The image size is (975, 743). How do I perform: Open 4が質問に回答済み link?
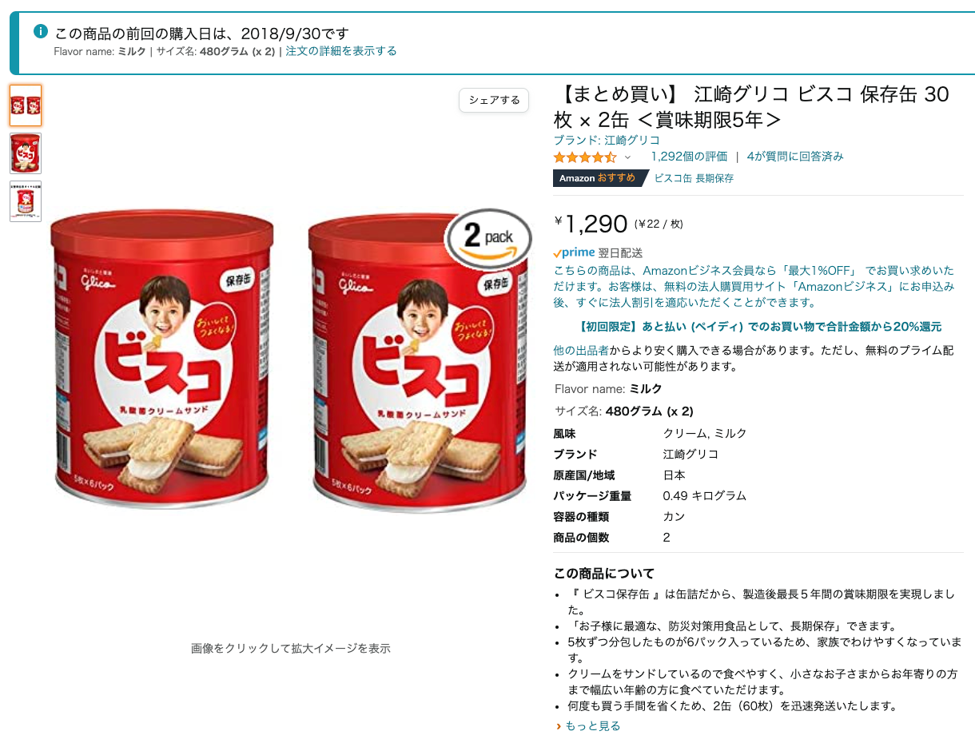pyautogui.click(x=795, y=157)
